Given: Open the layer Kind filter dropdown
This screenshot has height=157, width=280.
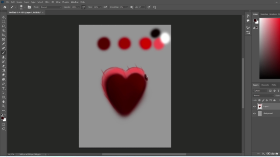Looking at the screenshot, I should (260, 91).
